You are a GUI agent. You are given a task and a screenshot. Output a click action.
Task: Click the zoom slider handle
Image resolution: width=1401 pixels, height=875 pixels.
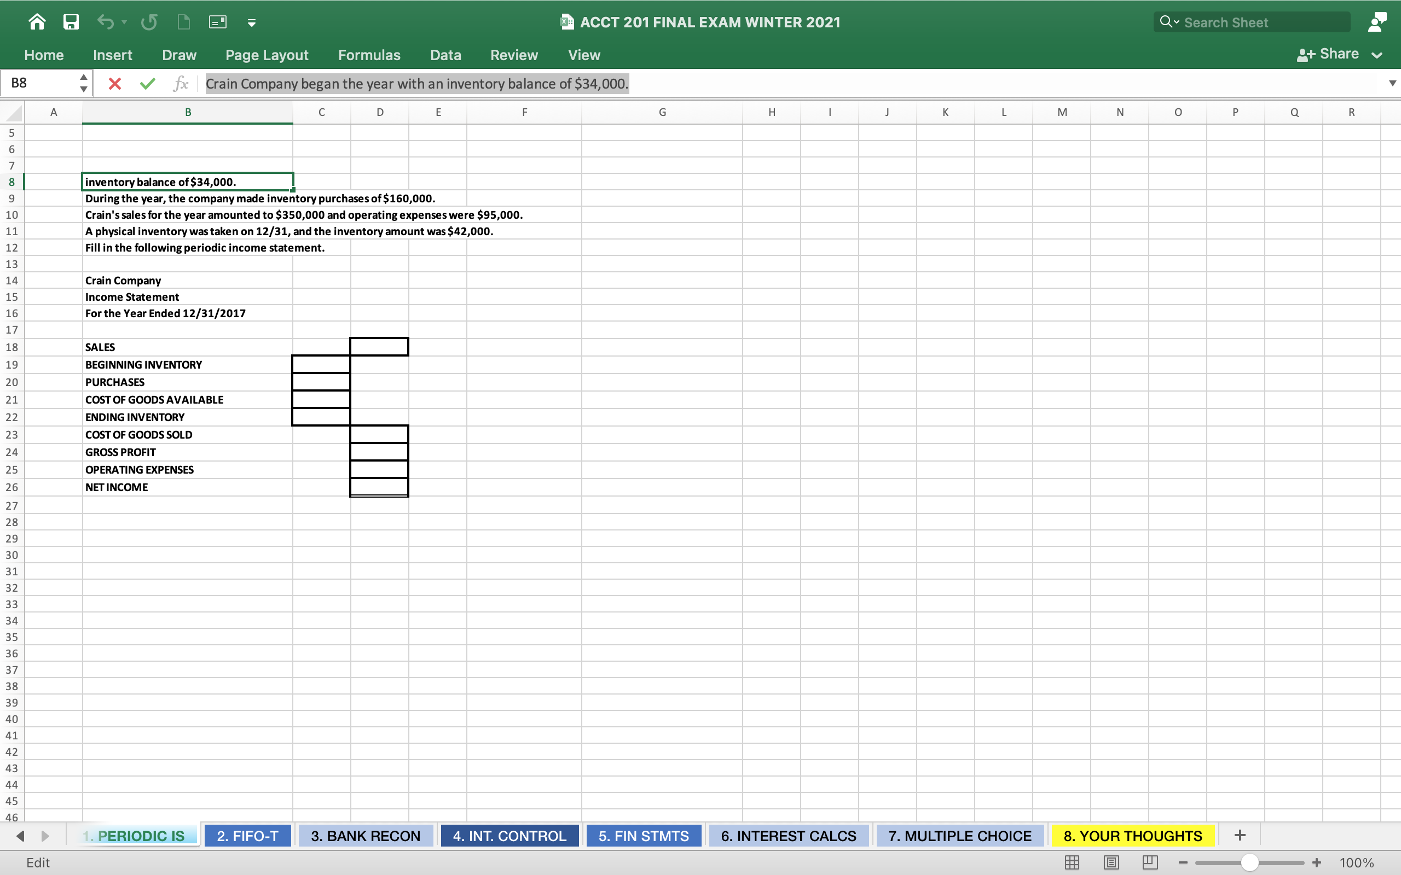pos(1249,862)
